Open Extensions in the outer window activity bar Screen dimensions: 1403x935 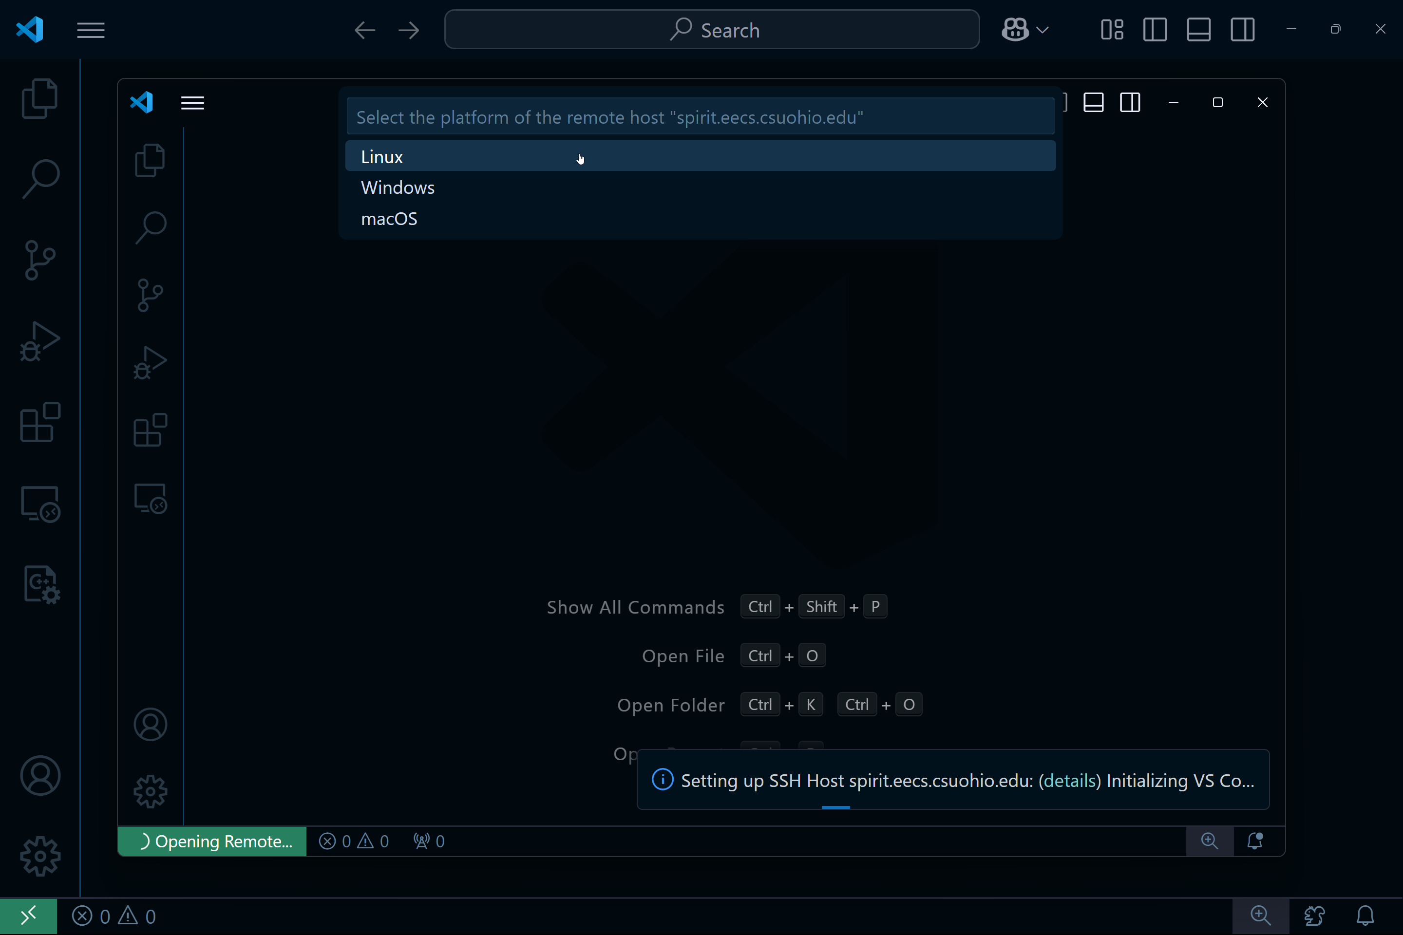coord(39,422)
